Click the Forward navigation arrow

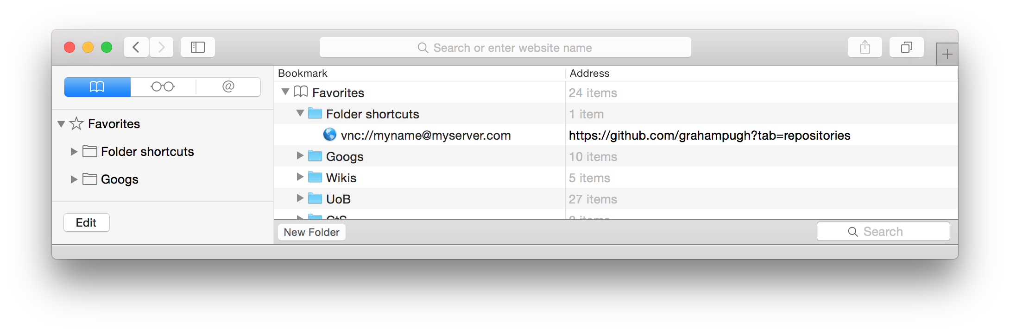161,47
